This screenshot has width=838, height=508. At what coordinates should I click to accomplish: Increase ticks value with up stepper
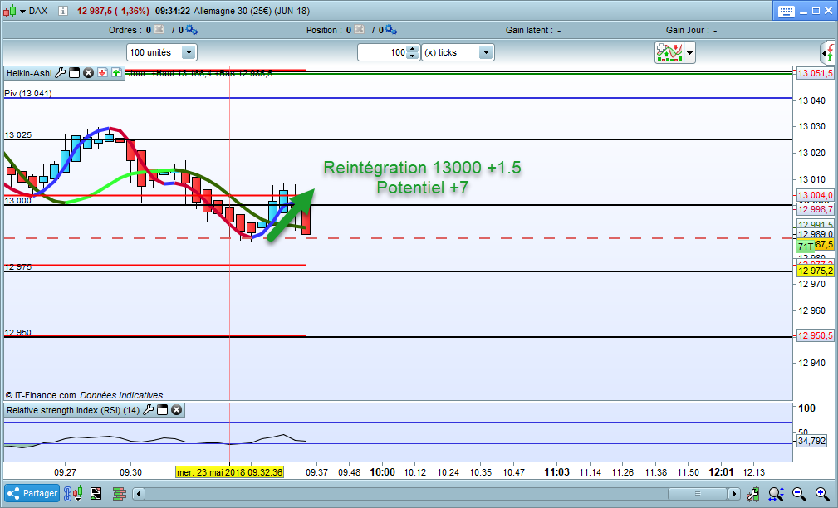(x=413, y=49)
